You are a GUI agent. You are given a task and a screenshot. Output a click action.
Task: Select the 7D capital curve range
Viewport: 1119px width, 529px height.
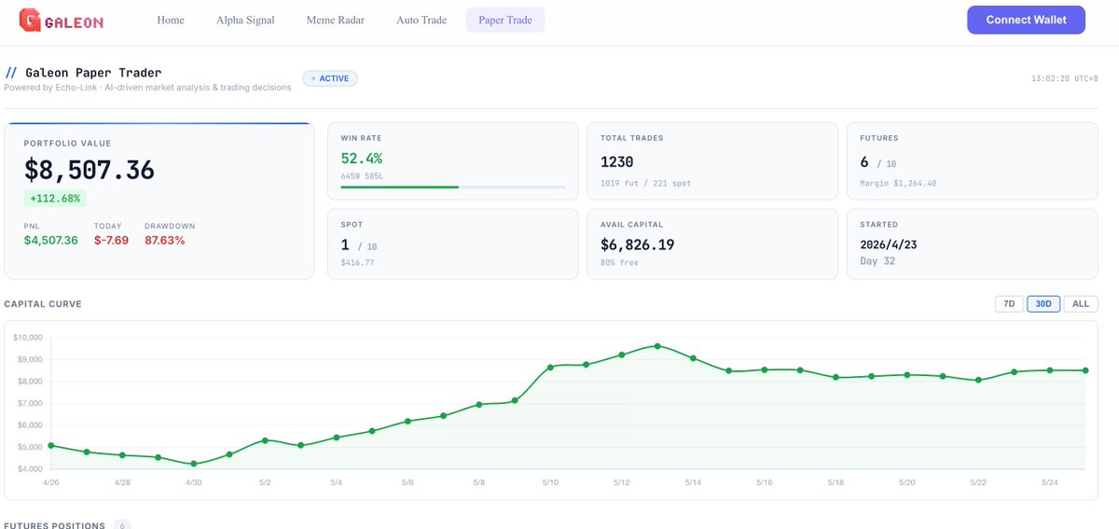[1009, 304]
